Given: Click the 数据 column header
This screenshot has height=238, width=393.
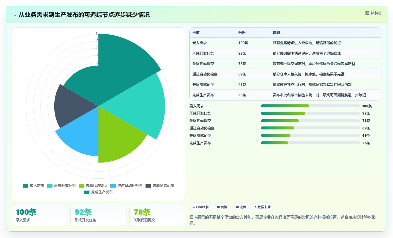Looking at the screenshot, I should [x=242, y=33].
